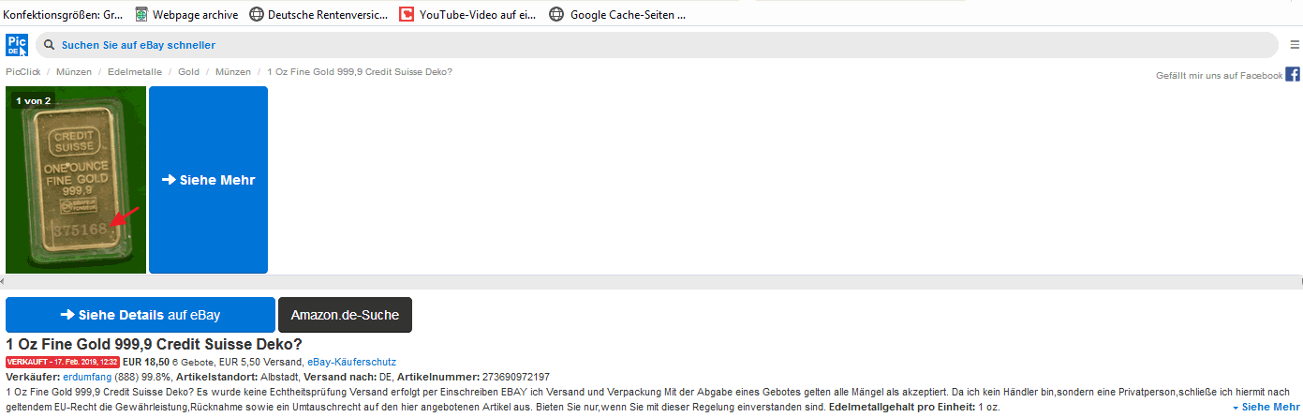This screenshot has height=417, width=1303.
Task: Open the hamburger menu icon
Action: [1295, 45]
